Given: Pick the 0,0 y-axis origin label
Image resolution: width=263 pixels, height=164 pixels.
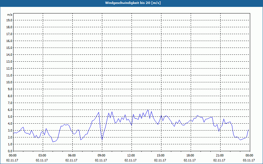Looking at the screenshot, I should click(x=10, y=151).
